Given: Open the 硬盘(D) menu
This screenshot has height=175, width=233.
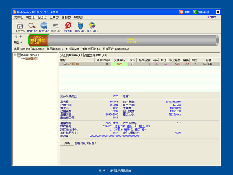Looking at the screenshot, I should pos(31,17).
